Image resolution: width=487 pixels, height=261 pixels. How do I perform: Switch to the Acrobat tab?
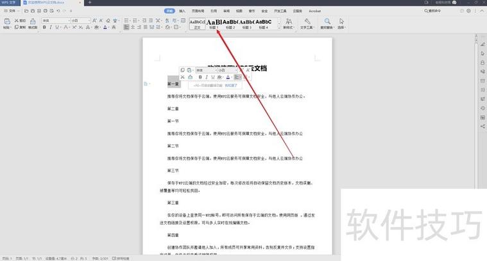click(x=314, y=11)
